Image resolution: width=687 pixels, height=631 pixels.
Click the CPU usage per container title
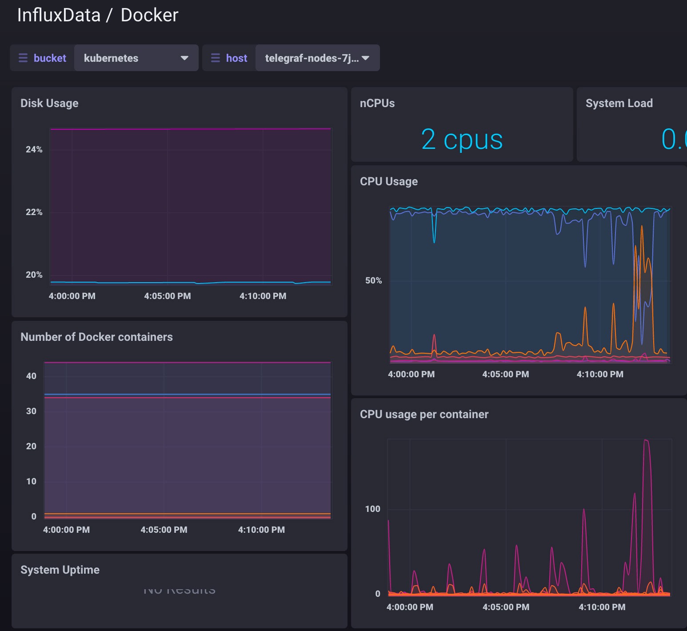coord(424,414)
